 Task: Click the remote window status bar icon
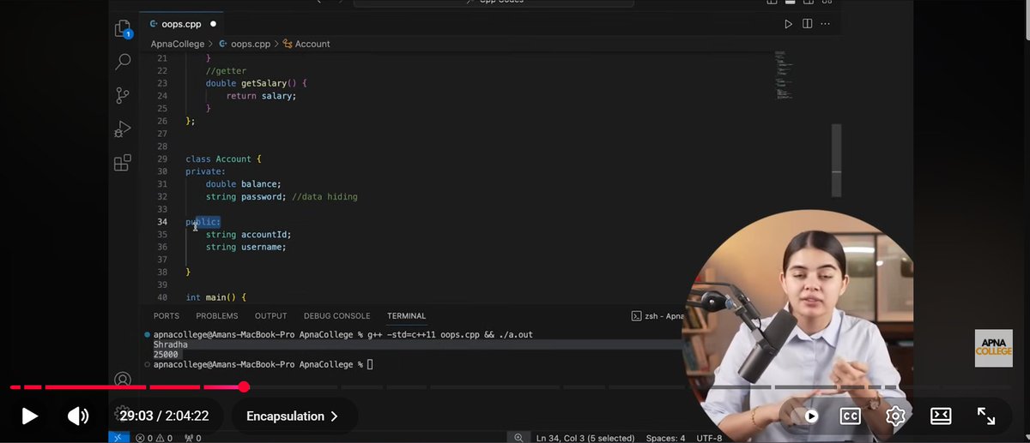click(120, 437)
